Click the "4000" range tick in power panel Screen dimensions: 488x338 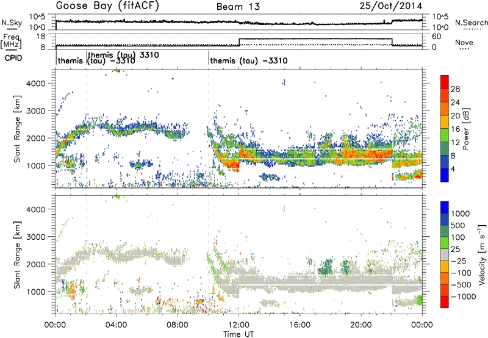click(35, 84)
